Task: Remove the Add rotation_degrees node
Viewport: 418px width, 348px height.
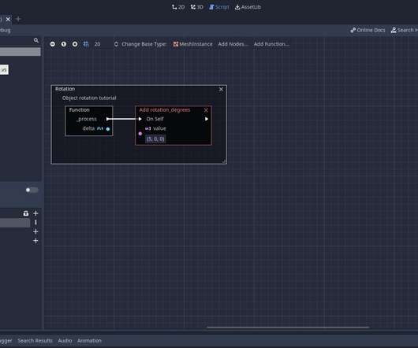Action: click(206, 110)
